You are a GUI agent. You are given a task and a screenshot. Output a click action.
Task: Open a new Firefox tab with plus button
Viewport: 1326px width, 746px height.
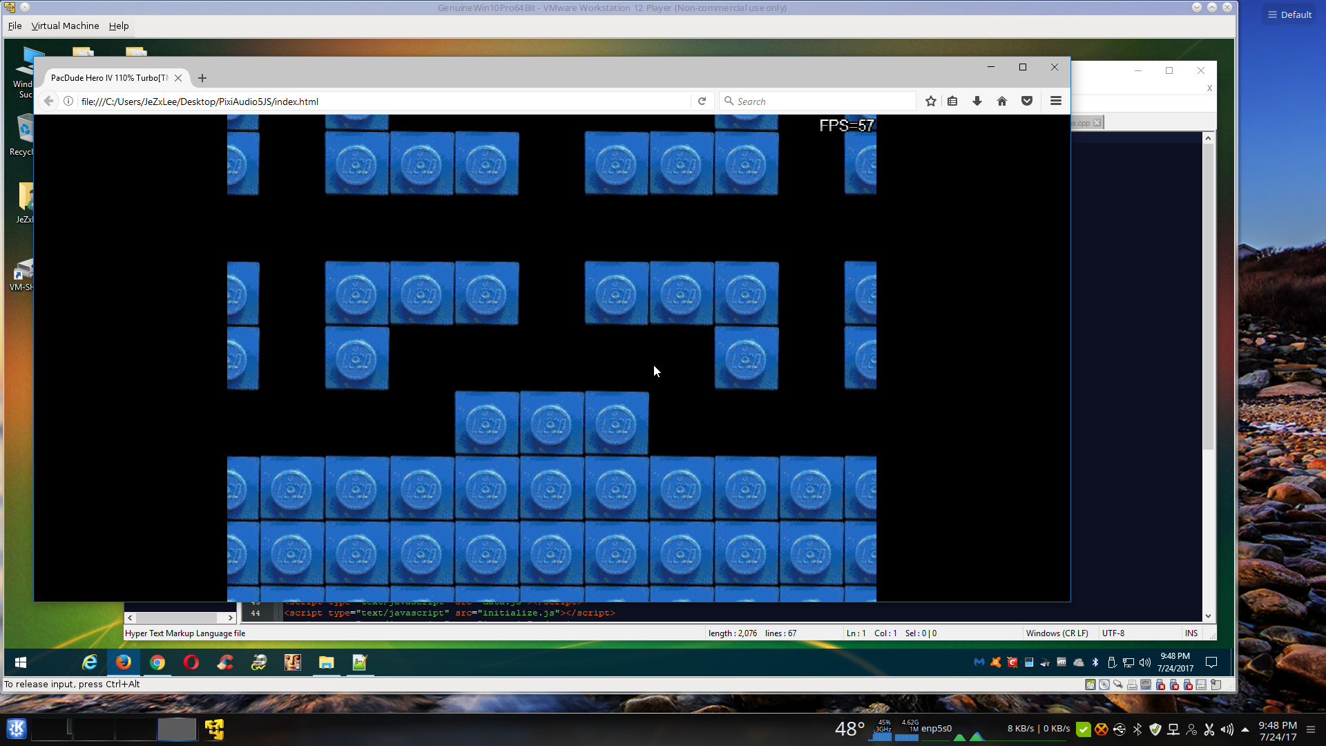(x=202, y=78)
